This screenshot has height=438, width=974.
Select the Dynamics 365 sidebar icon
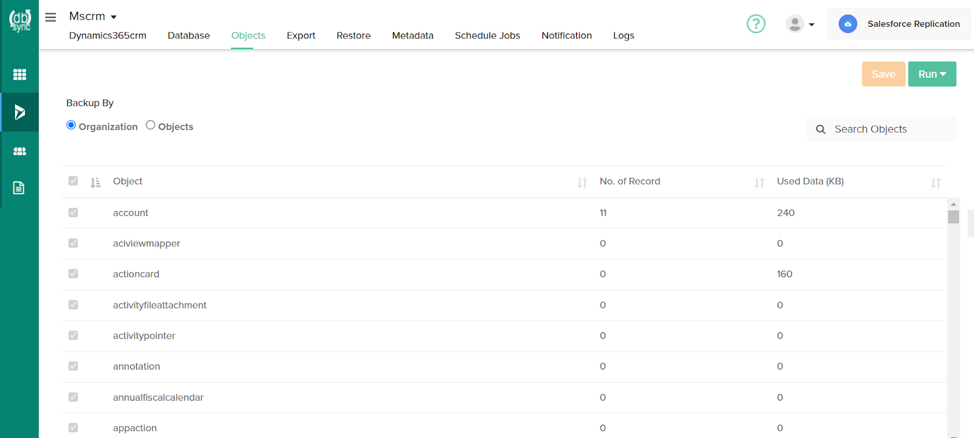[x=19, y=113]
